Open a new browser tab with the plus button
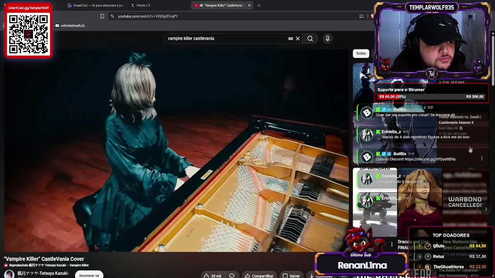This screenshot has width=495, height=278. click(259, 5)
